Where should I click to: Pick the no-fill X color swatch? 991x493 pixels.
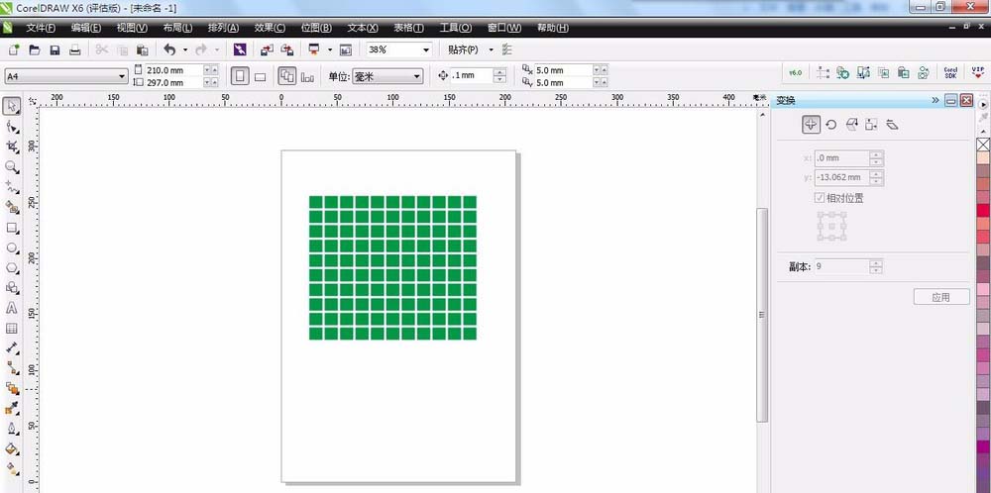pos(983,145)
